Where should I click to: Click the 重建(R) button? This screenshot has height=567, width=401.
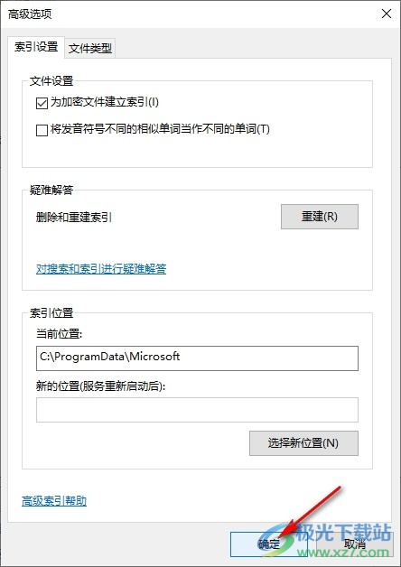(320, 217)
